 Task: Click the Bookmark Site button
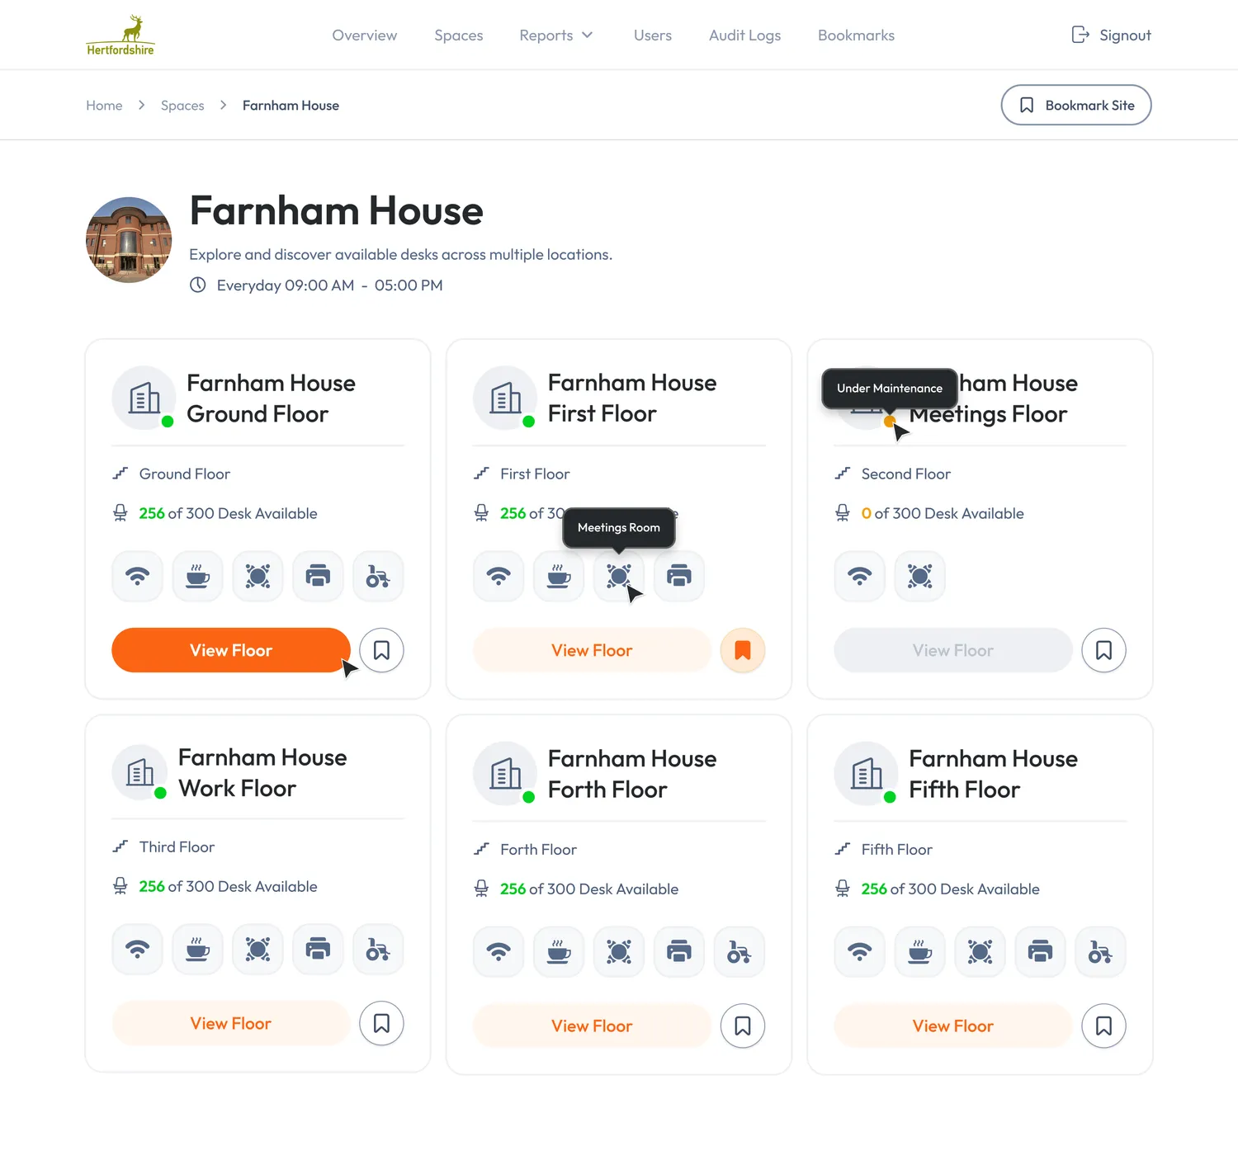(x=1076, y=105)
